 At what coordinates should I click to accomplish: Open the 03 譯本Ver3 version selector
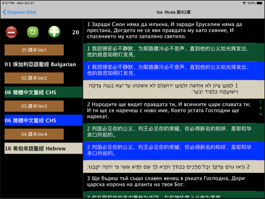click(x=34, y=106)
